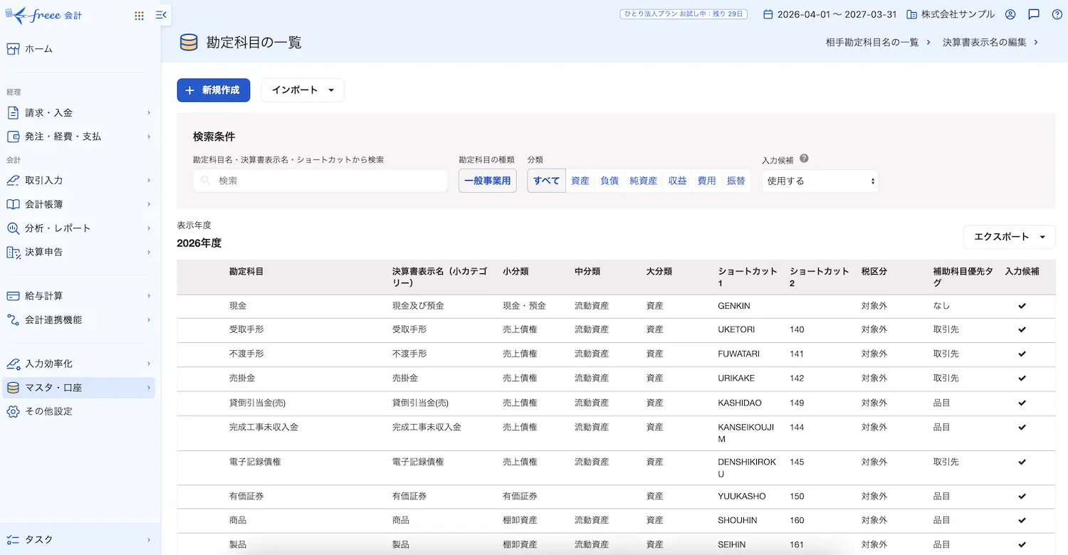Screen dimensions: 1068x555
Task: Open the apps grid menu icon
Action: pos(139,15)
